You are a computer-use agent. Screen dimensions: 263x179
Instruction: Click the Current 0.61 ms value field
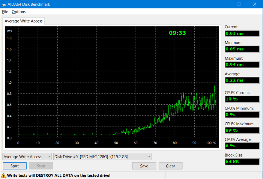point(242,33)
